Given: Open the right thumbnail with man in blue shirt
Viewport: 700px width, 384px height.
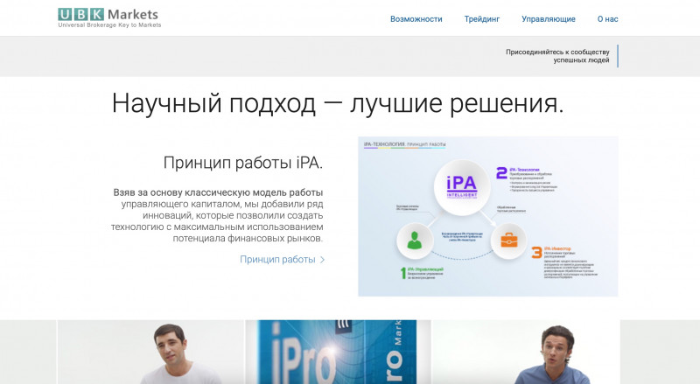Looking at the screenshot, I should point(526,352).
